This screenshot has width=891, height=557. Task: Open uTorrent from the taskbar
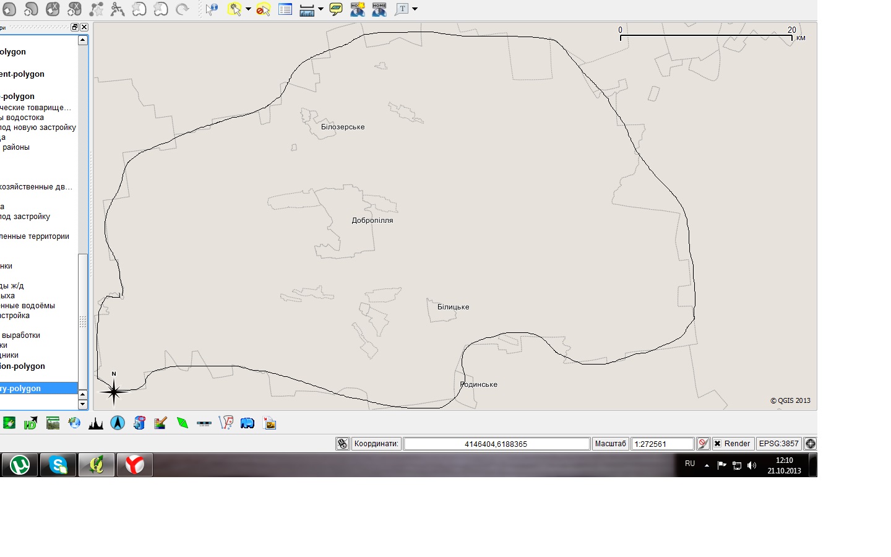coord(20,465)
